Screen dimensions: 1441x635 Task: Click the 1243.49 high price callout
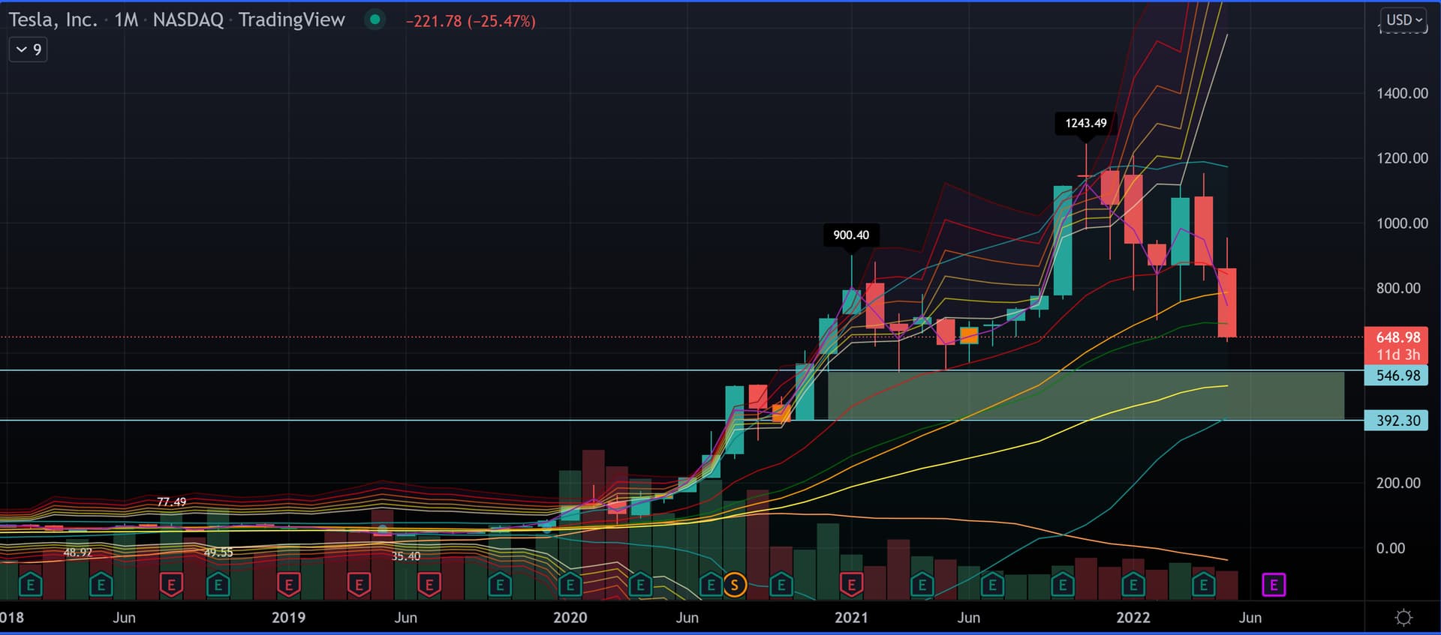click(x=1085, y=123)
